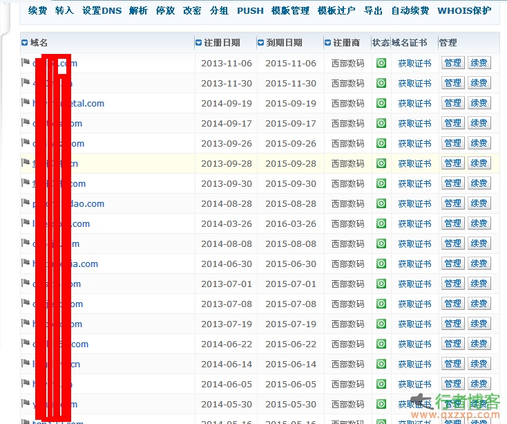Viewport: 507px width, 424px height.
Task: Click flag icon in 2013-07-19 row
Action: (26, 323)
